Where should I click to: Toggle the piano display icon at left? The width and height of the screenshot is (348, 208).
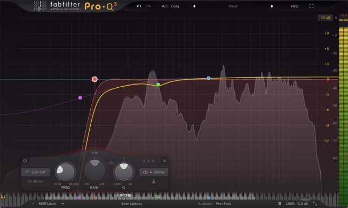click(x=3, y=197)
